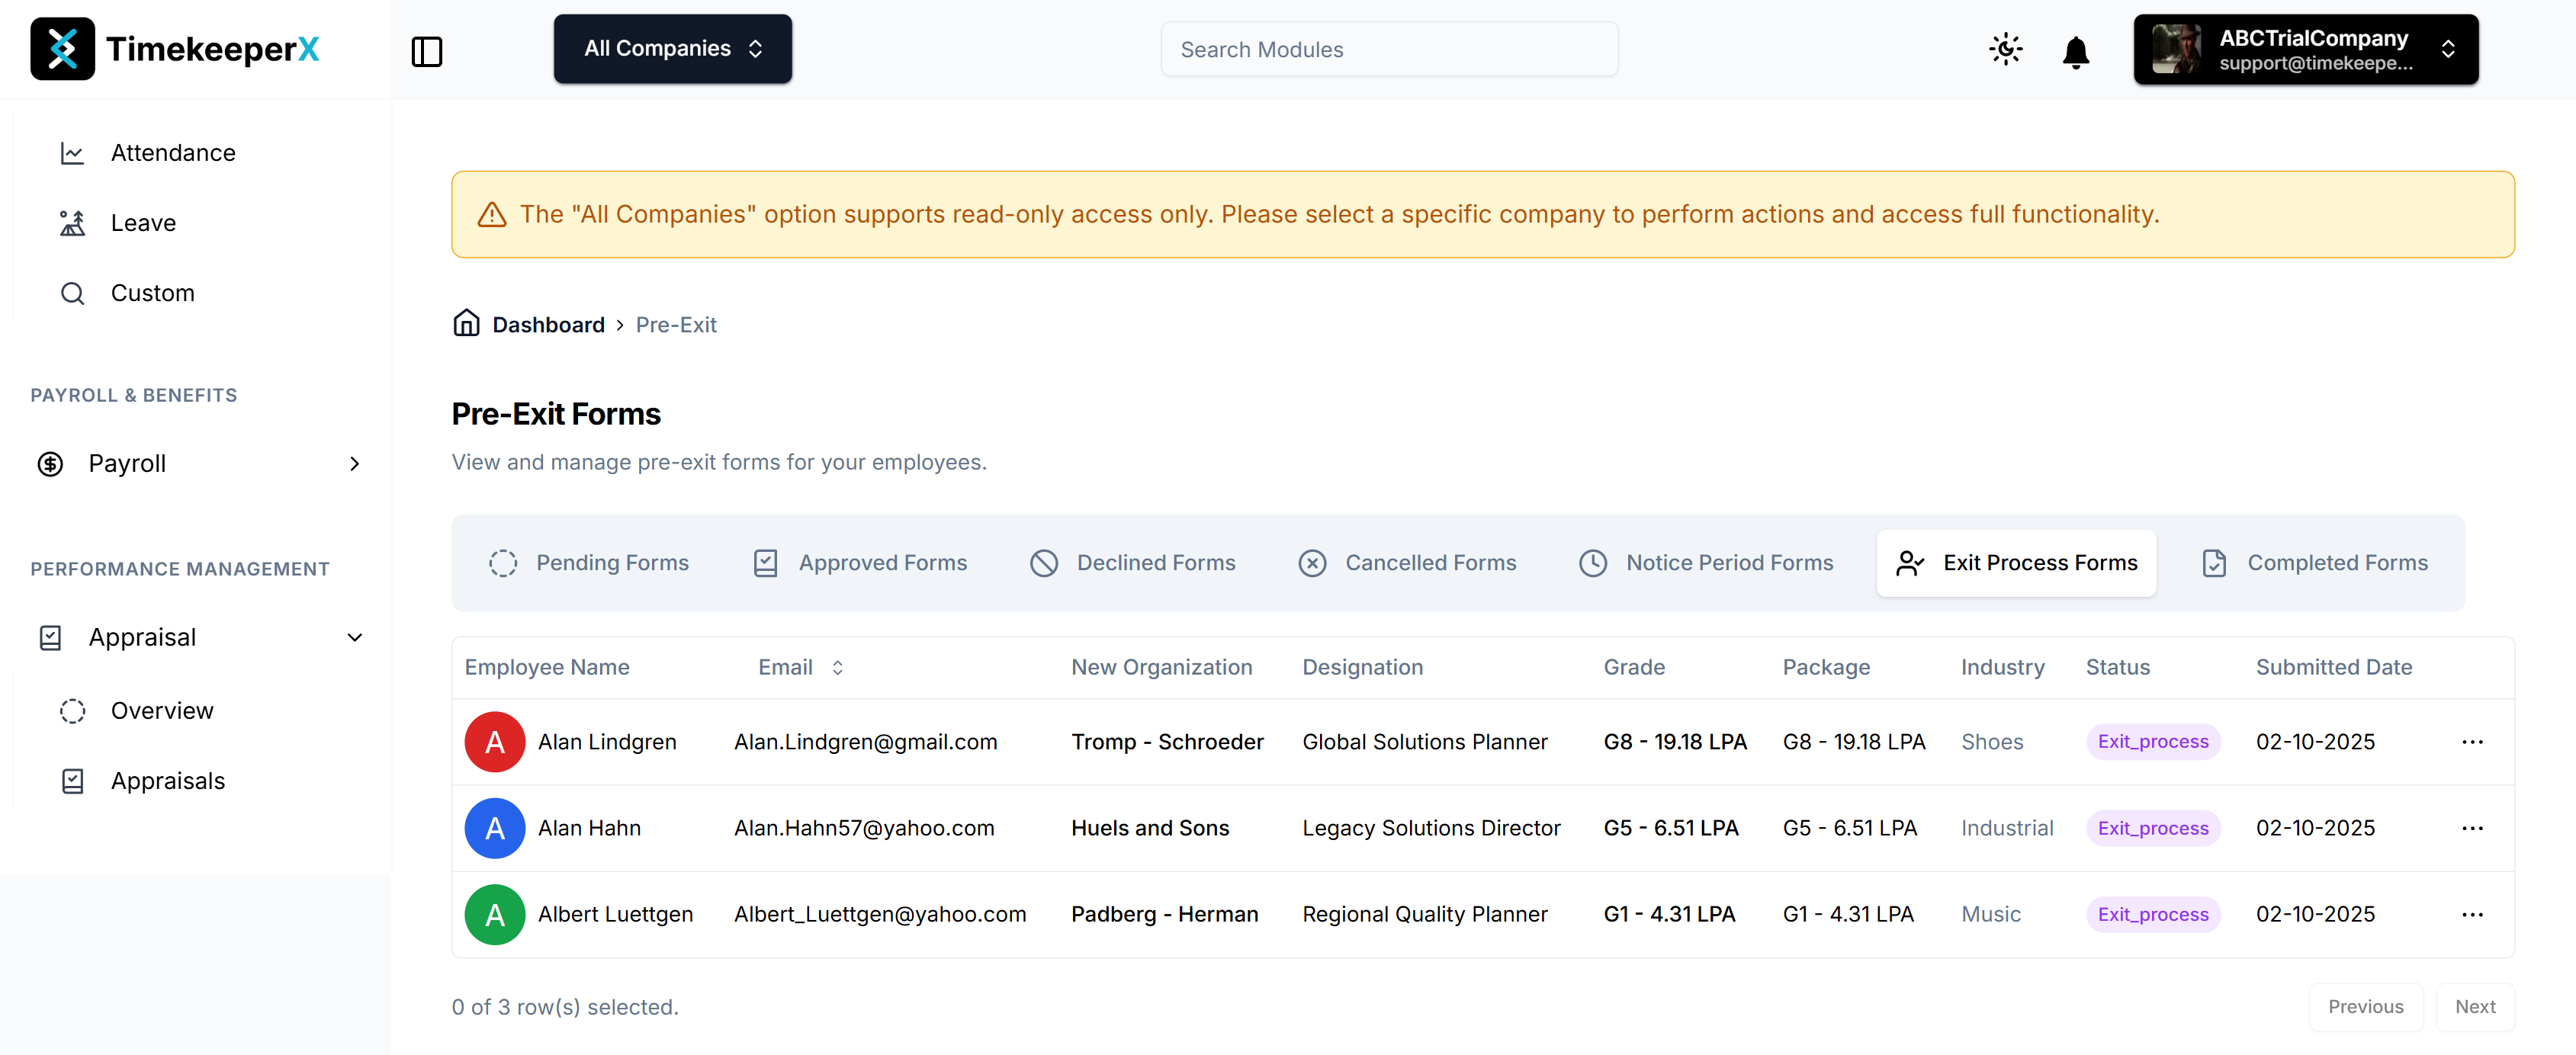Click Albert_Luettgen@yahoo.com email cell
2576x1055 pixels.
880,915
